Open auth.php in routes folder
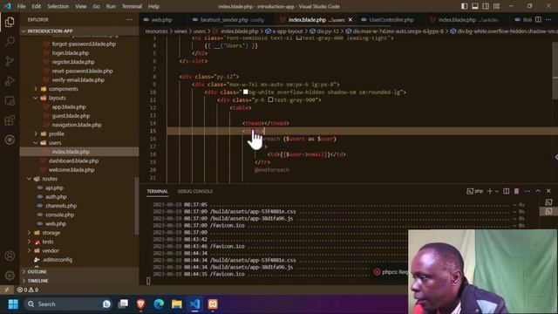The image size is (558, 314). point(56,196)
